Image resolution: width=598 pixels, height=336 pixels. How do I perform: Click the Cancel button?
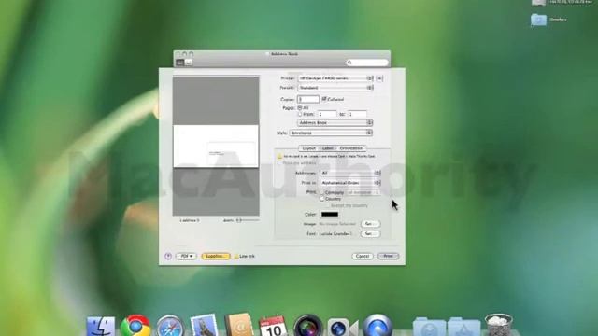click(x=363, y=256)
